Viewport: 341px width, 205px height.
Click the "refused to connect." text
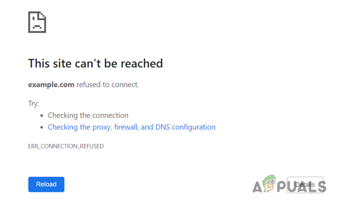pos(108,85)
